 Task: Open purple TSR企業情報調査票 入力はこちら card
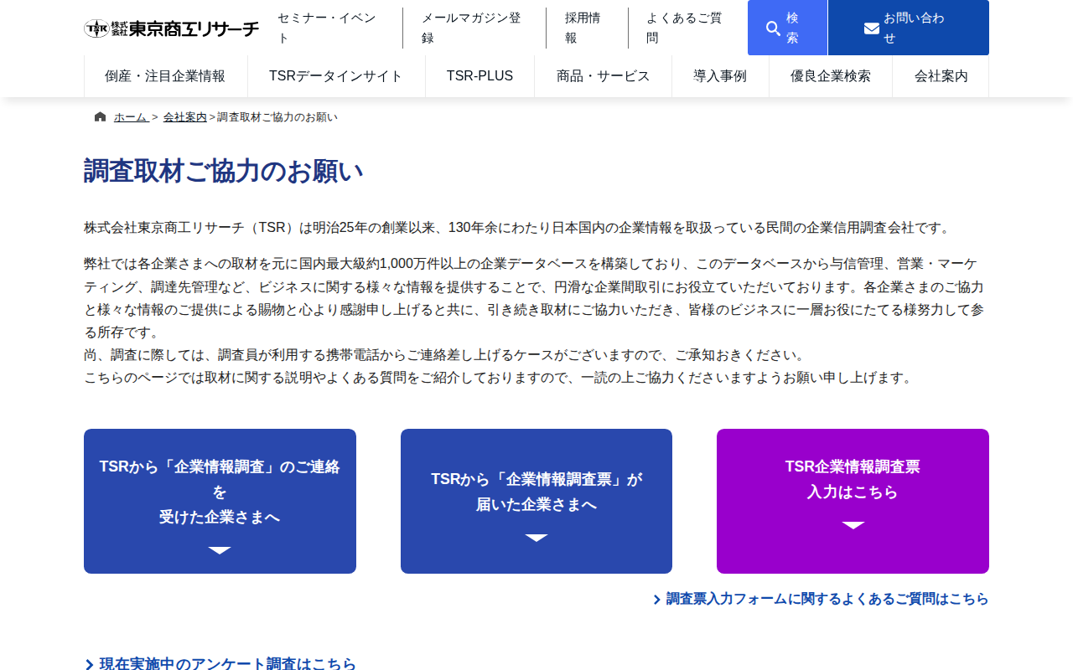coord(853,501)
